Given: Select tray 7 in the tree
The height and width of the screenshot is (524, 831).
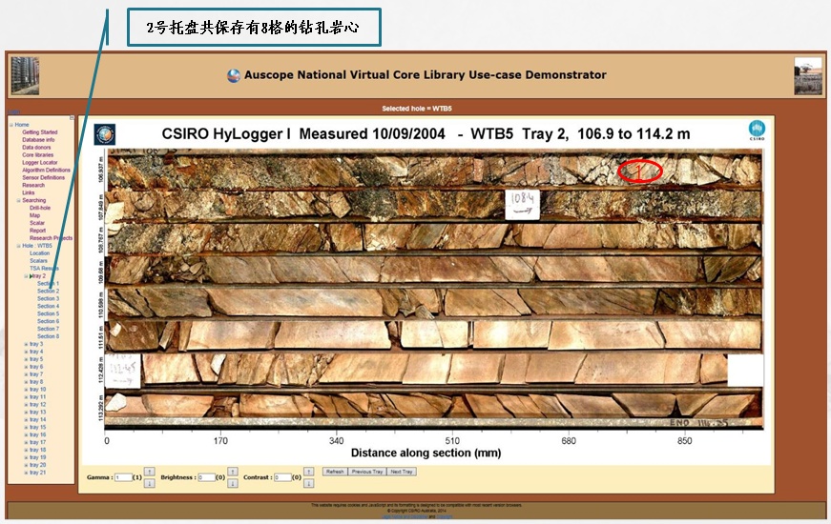Looking at the screenshot, I should coord(36,374).
